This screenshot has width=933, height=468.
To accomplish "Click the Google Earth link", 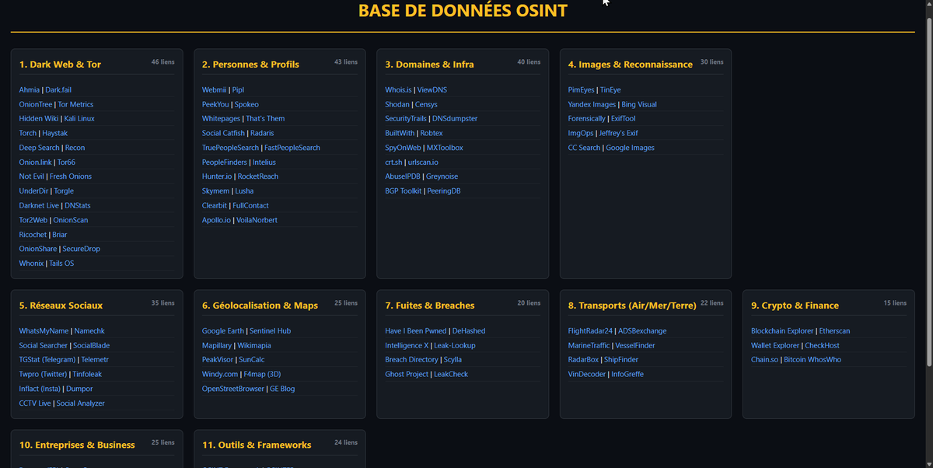I will (x=222, y=330).
